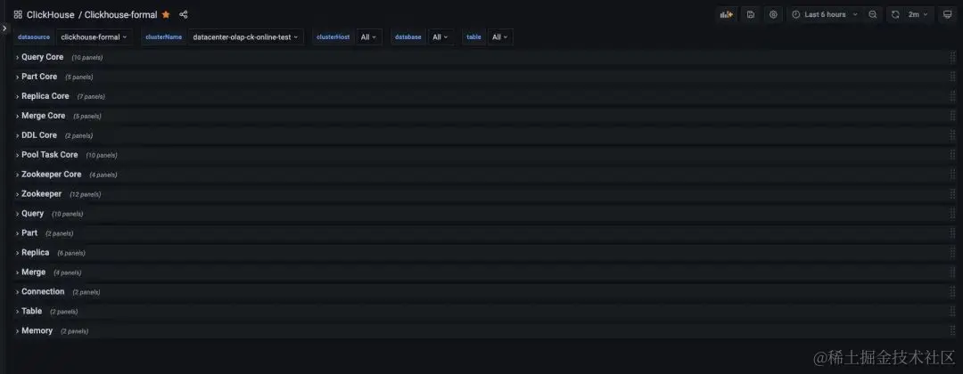Open the clusterName dropdown datacenter-olap-ck-online-test
This screenshot has width=963, height=374.
(x=245, y=37)
